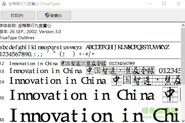The width and height of the screenshot is (185, 123).
Task: Click the size 24 'Innovation in China' sample
Action: click(x=58, y=81)
